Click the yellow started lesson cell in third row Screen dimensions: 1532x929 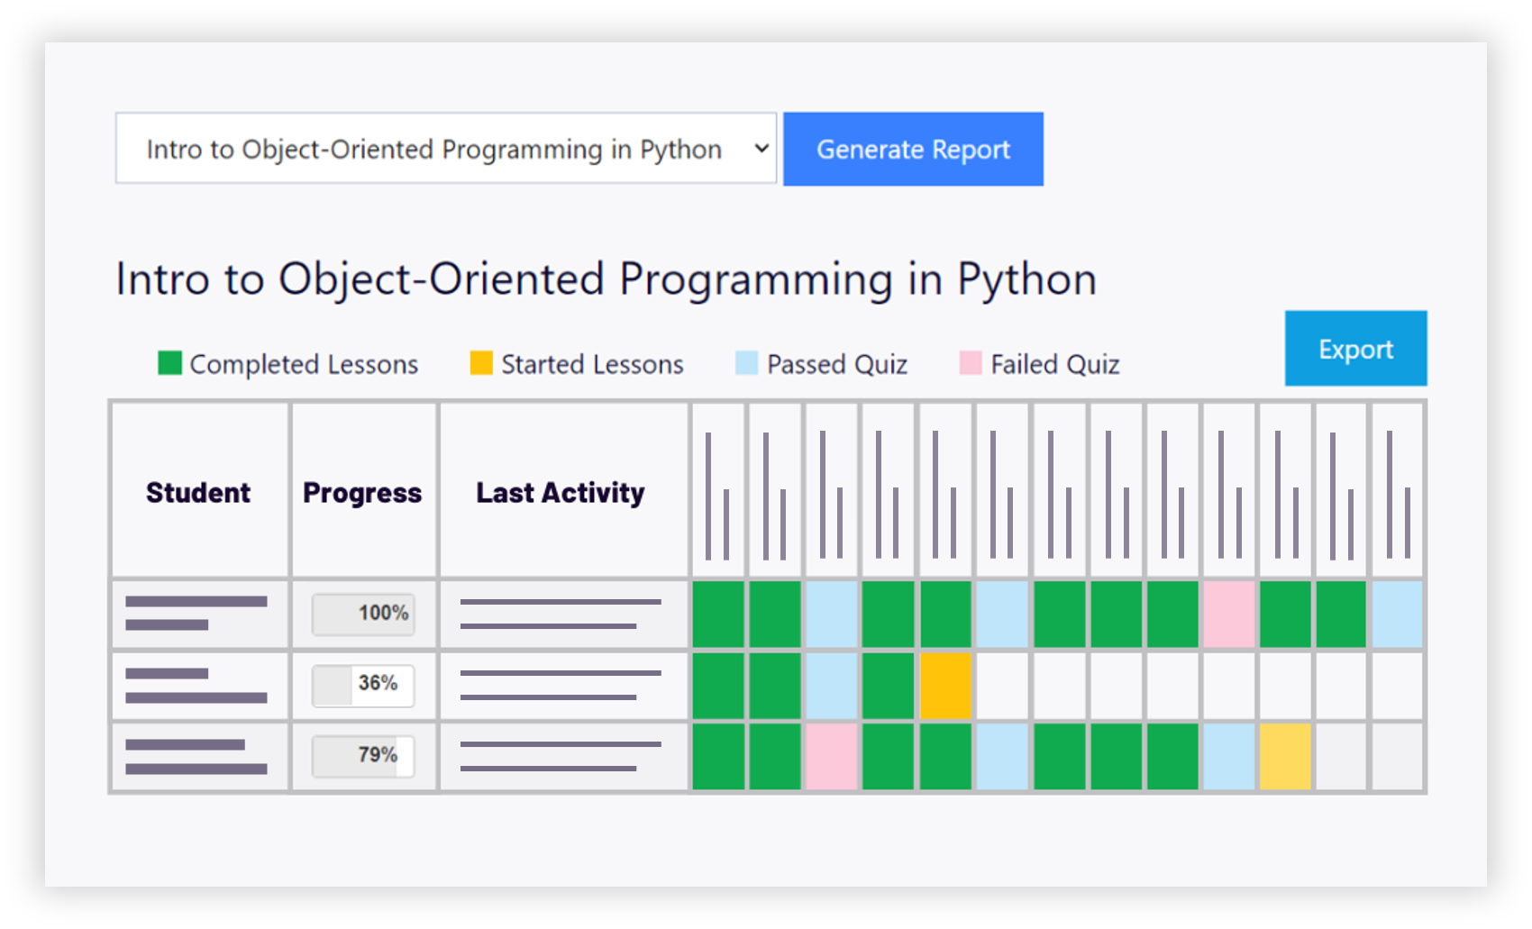click(x=1285, y=757)
